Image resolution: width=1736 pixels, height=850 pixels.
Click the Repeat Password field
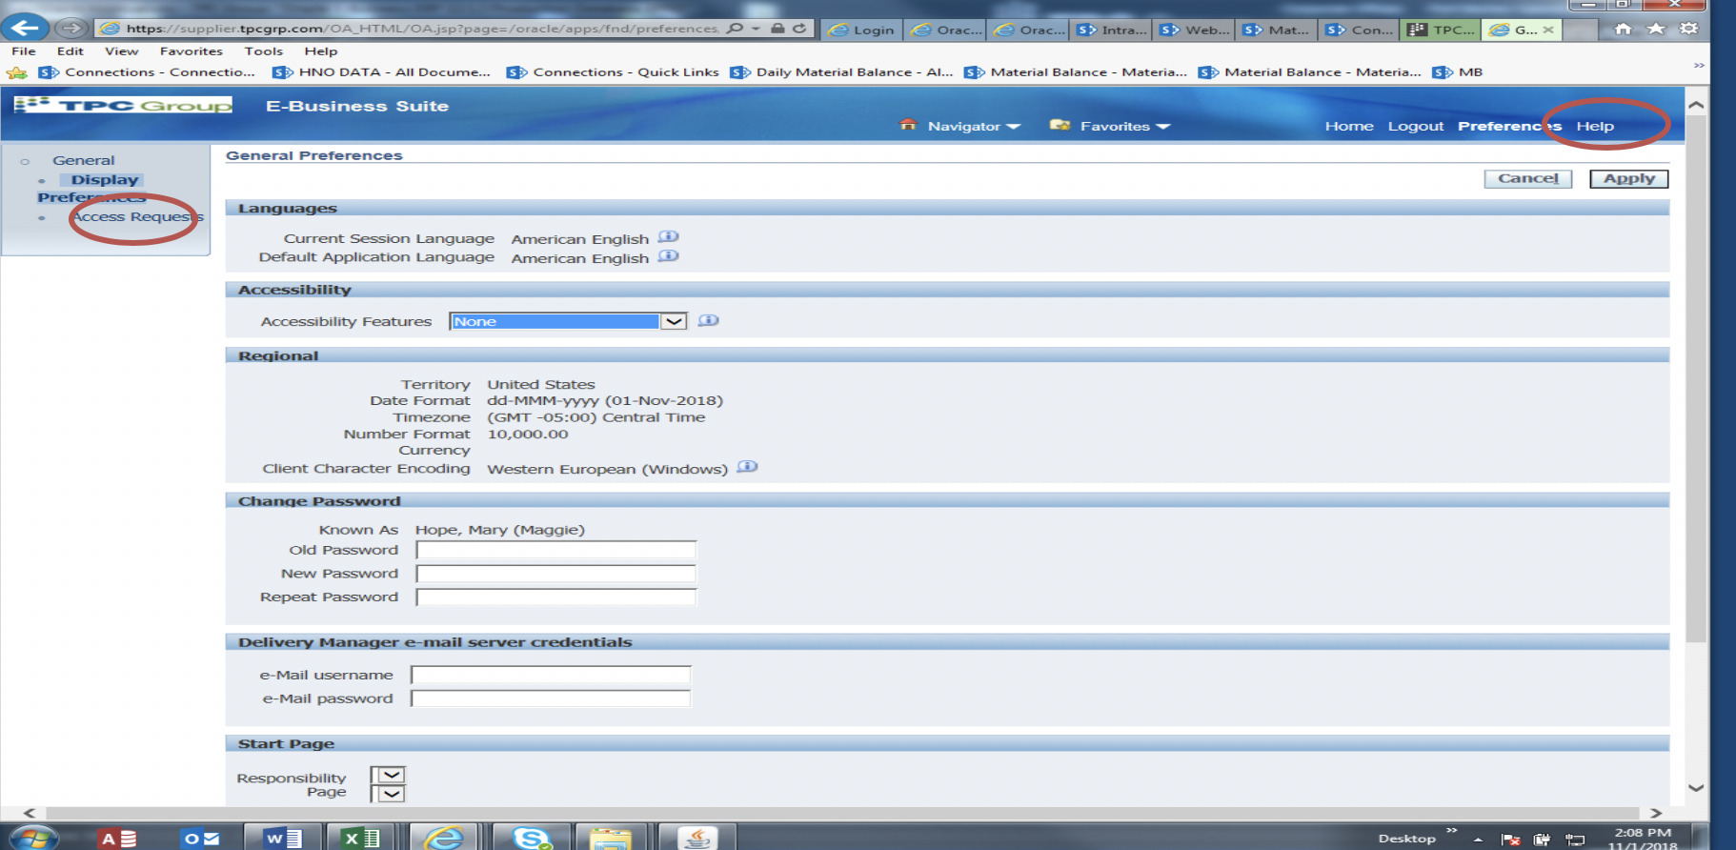[x=555, y=597]
